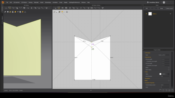This screenshot has height=98, width=175.
Task: Open the 3D Window title dropdown arrow
Action: tap(34, 5)
